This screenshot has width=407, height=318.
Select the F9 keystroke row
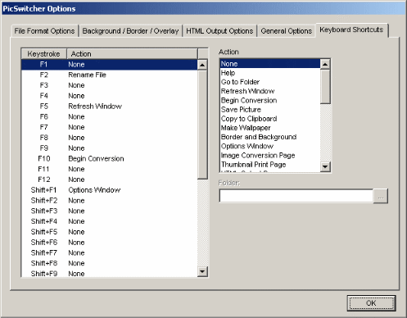point(110,148)
